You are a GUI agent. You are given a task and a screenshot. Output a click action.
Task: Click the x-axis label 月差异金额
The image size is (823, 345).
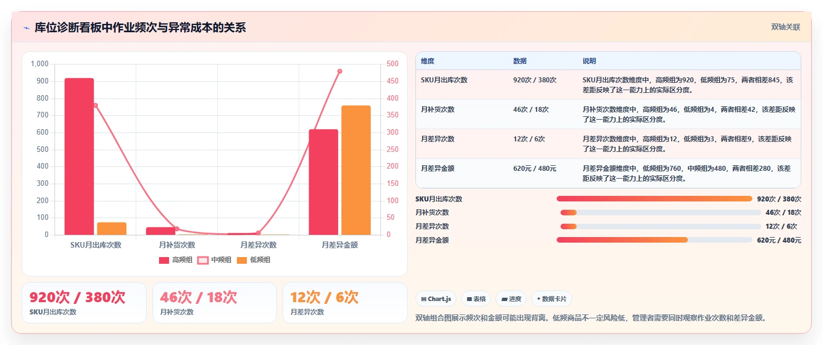click(340, 245)
